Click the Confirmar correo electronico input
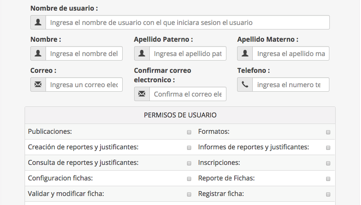 (187, 94)
